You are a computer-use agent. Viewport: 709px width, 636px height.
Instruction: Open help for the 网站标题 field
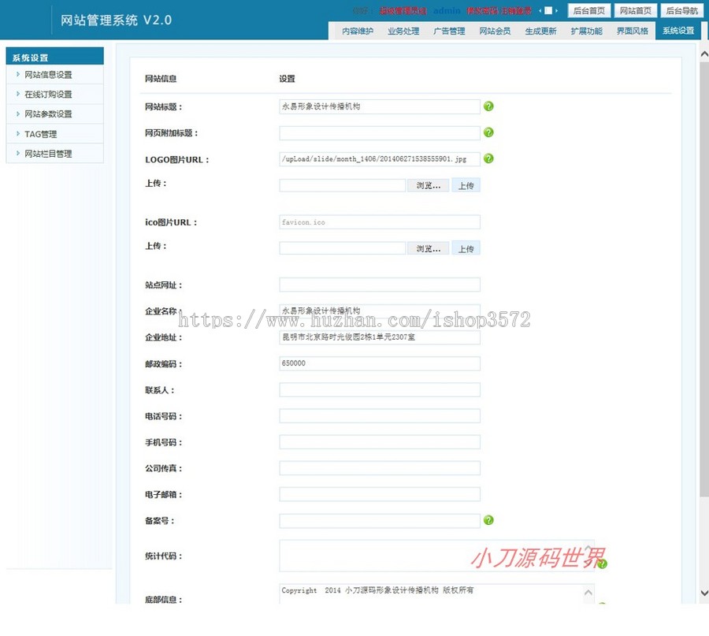488,106
